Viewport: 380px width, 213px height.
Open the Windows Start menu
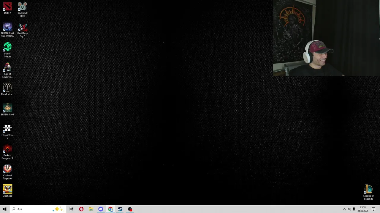click(5, 209)
